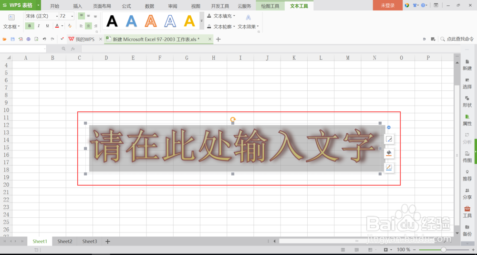The width and height of the screenshot is (477, 255).
Task: Open print preview icon
Action: click(x=37, y=39)
